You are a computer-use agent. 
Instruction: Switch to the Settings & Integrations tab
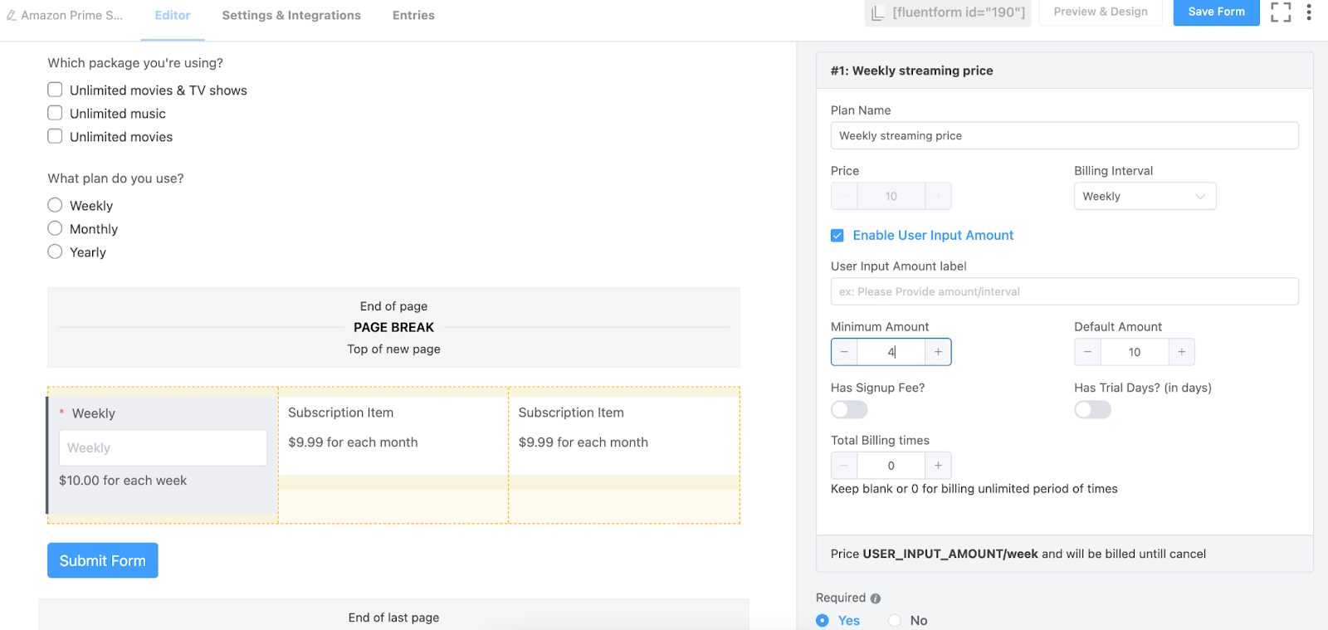tap(291, 16)
